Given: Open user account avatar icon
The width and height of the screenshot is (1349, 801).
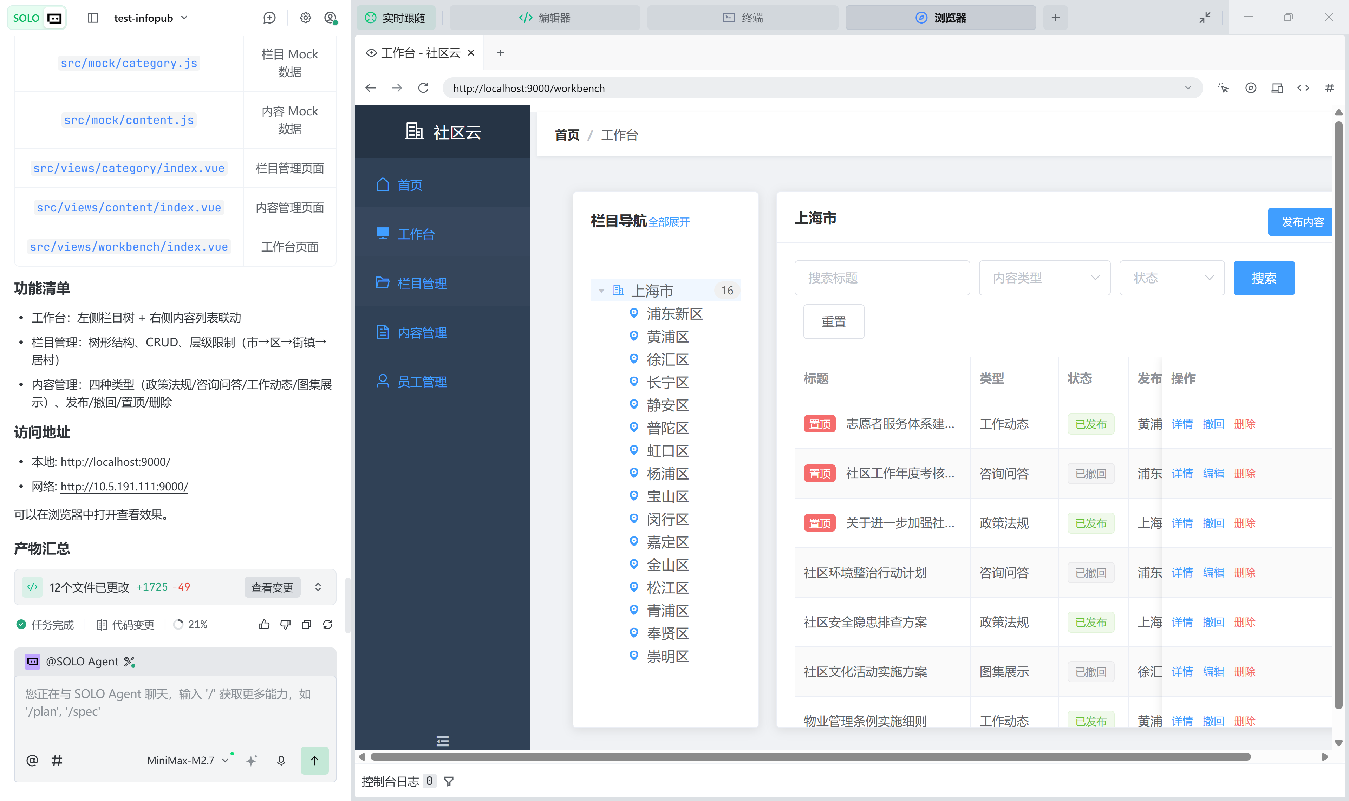Looking at the screenshot, I should click(331, 18).
